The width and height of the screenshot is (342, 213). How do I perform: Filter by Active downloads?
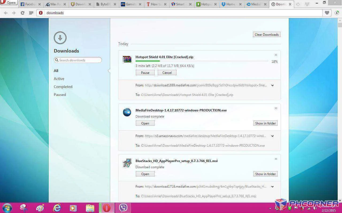coord(59,79)
